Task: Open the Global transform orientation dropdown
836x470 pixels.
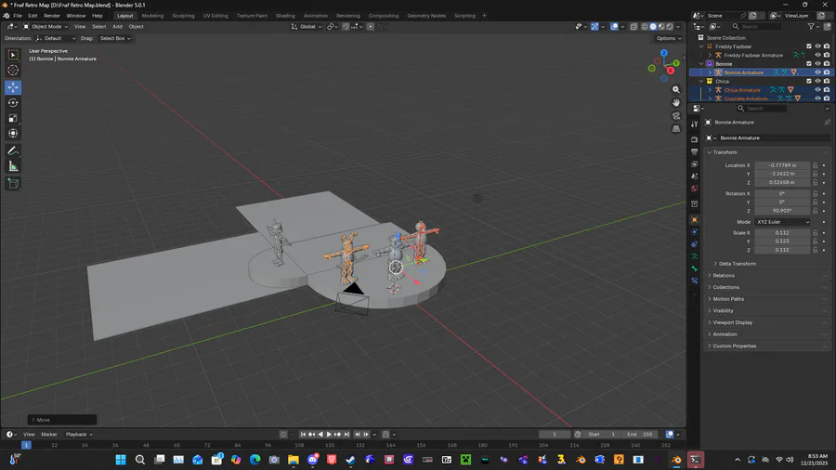Action: 307,26
